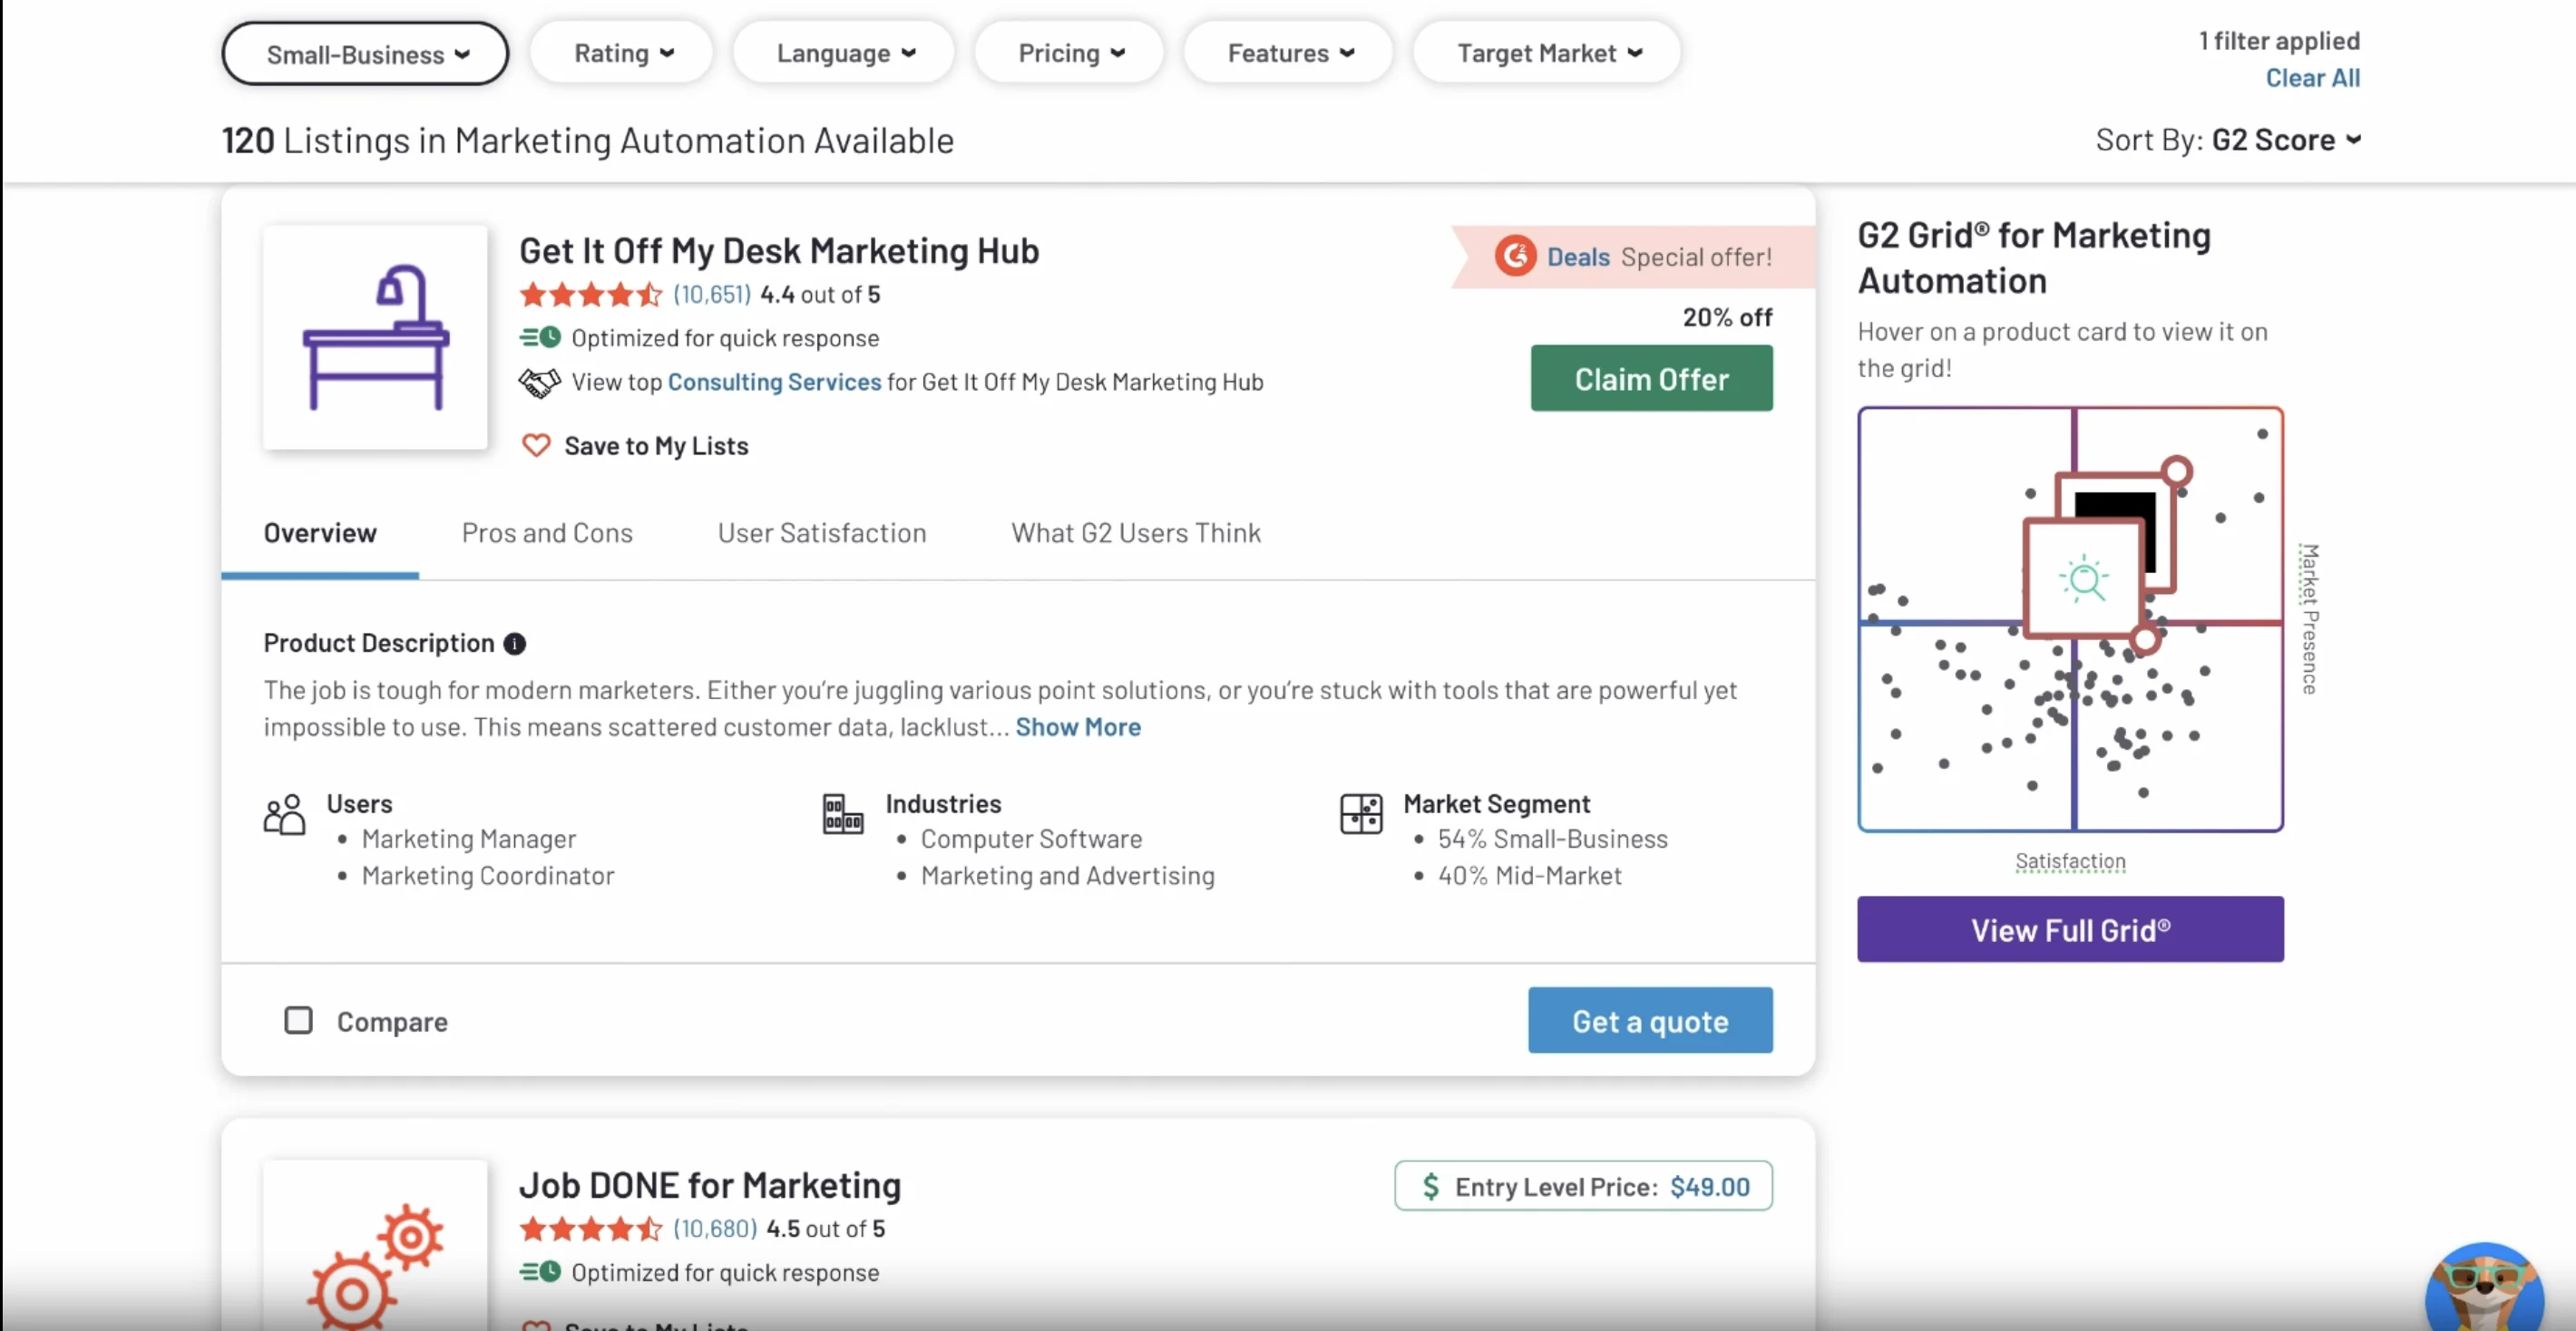Open Get It Off My Desk Marketing Hub title
Viewport: 2576px width, 1331px height.
point(778,250)
